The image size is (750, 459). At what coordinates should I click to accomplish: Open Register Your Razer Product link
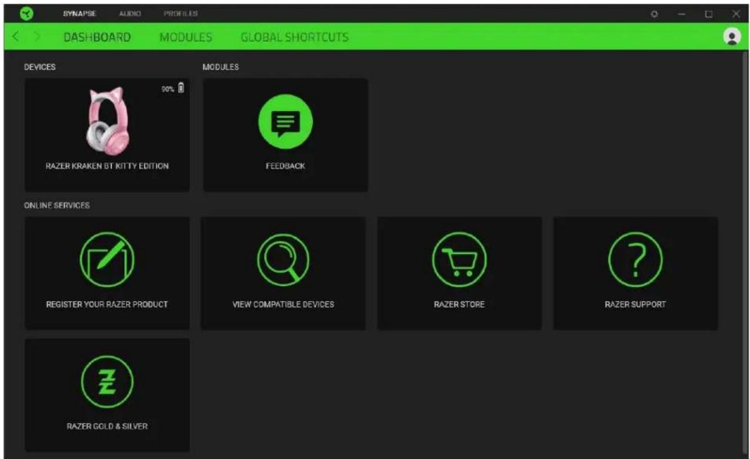coord(107,305)
